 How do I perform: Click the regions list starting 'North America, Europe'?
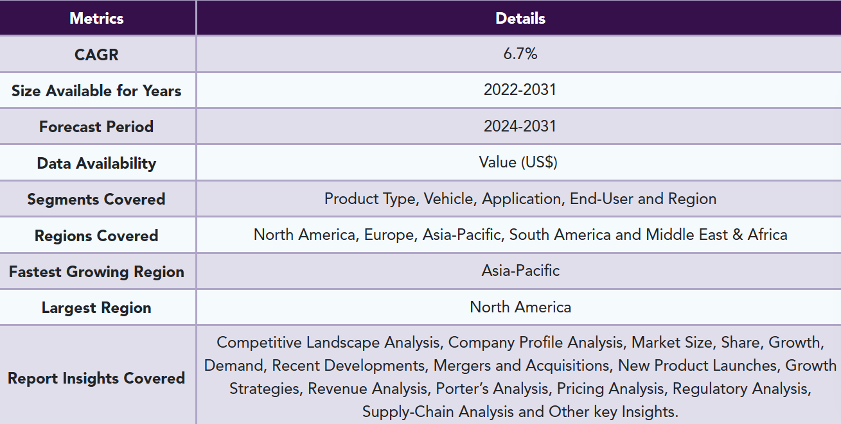point(520,235)
